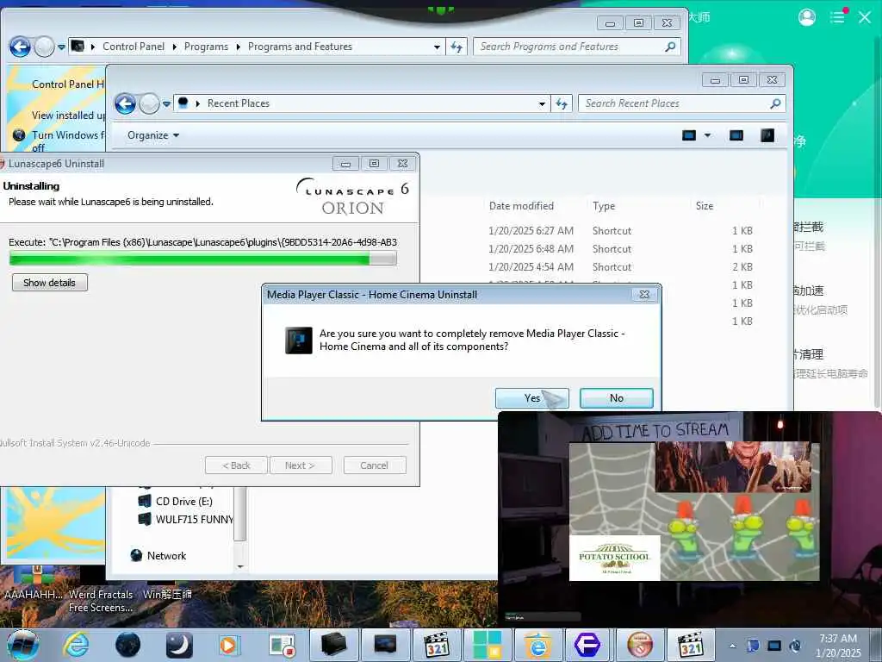Click the Potato School stream video thumbnail

point(615,558)
